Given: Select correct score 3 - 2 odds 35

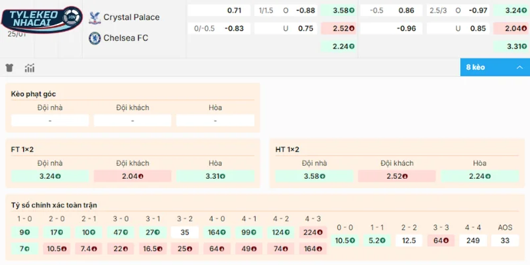Looking at the screenshot, I should point(186,233).
